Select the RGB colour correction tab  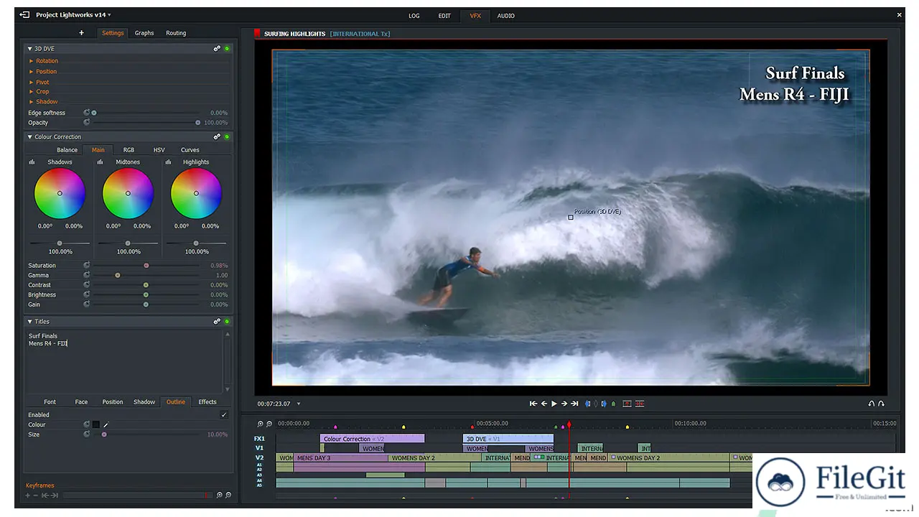(129, 150)
